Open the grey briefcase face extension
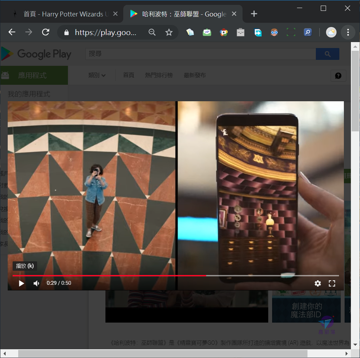 pos(240,32)
